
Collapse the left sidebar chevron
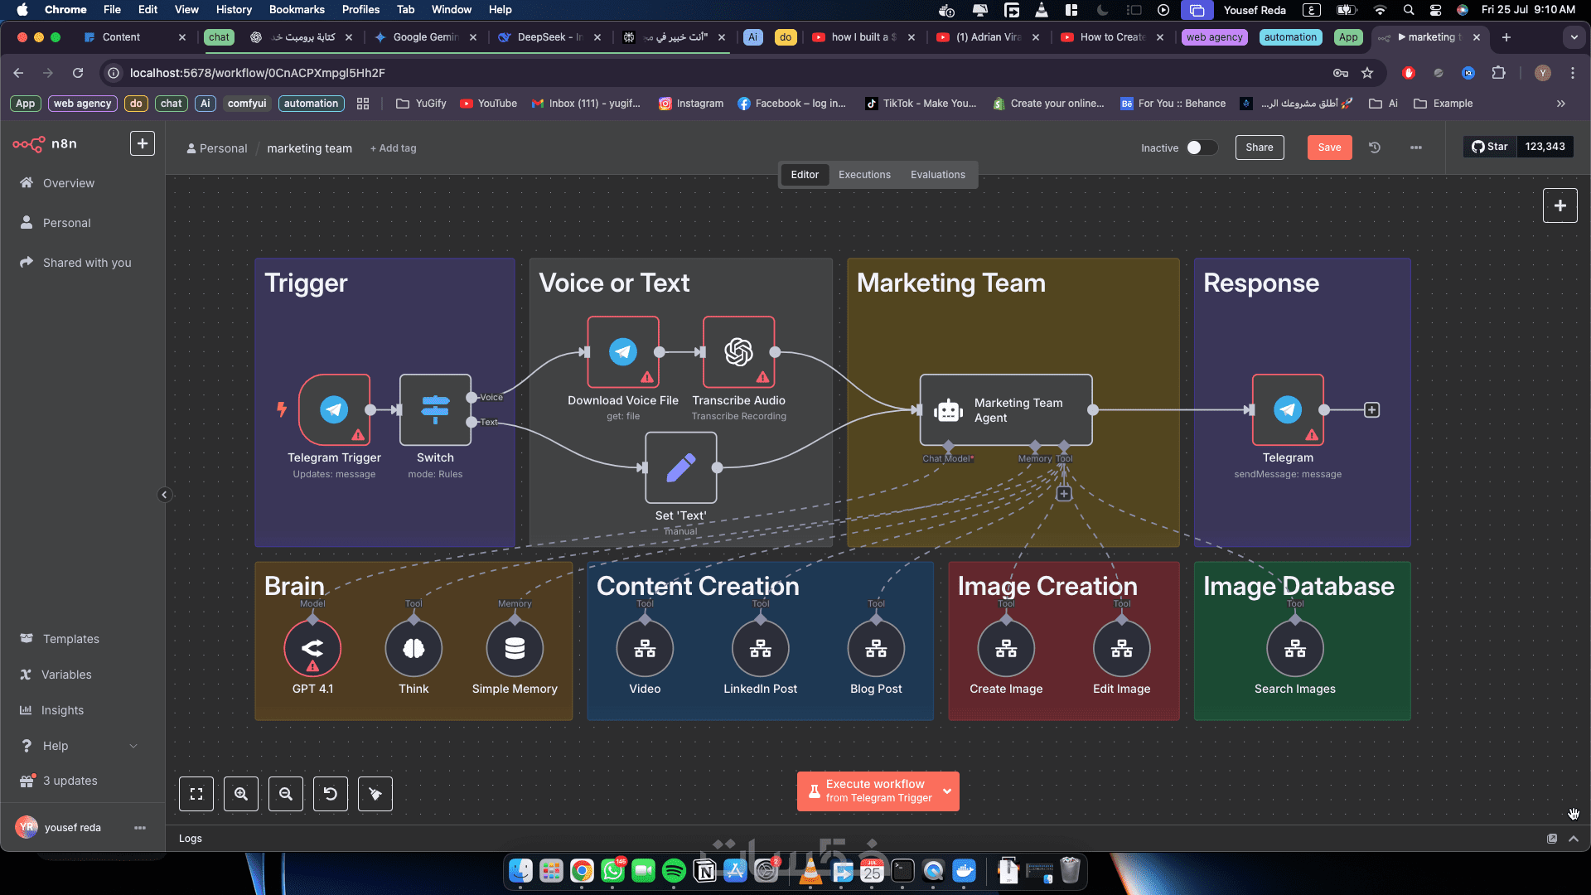click(x=164, y=495)
